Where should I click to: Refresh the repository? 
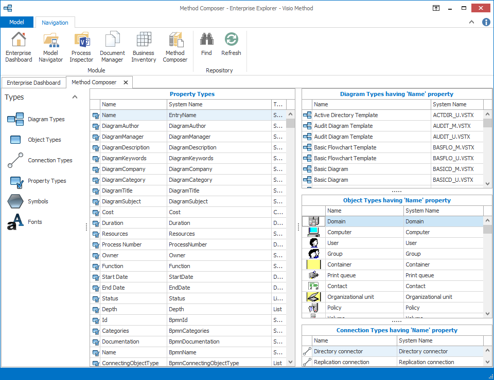[x=231, y=46]
